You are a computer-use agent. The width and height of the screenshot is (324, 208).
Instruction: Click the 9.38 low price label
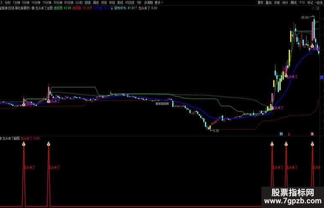[216, 131]
